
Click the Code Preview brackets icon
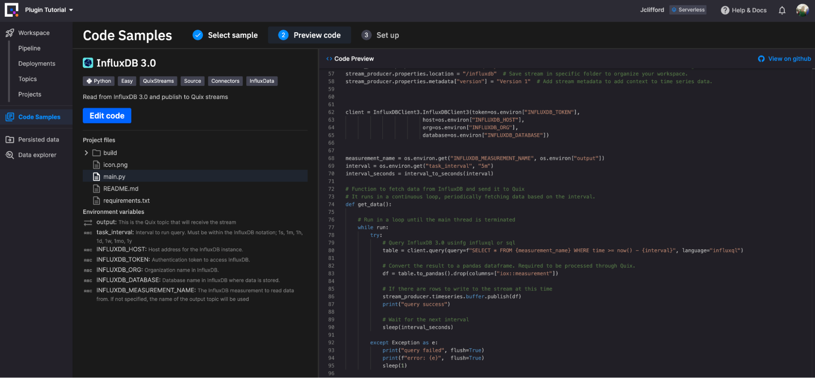(x=329, y=59)
